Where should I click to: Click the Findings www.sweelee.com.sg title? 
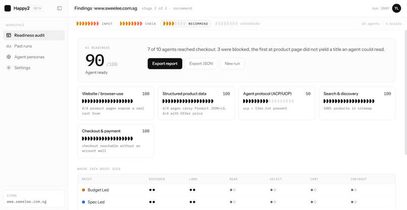[106, 8]
